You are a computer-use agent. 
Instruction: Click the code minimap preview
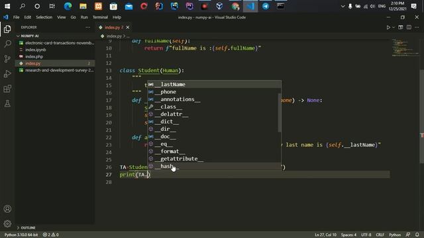pos(405,48)
